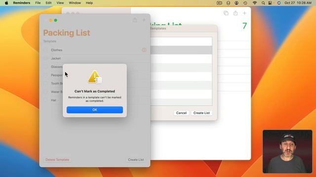Viewport: 316px width, 177px height.
Task: Toggle the completion circle beside Jacket
Action: point(46,59)
